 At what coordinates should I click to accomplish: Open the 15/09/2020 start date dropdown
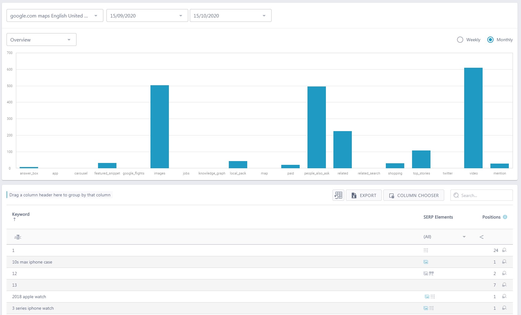pyautogui.click(x=147, y=16)
